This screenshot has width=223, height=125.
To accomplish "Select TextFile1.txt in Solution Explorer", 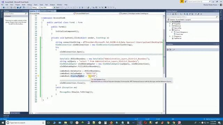I will [177, 39].
